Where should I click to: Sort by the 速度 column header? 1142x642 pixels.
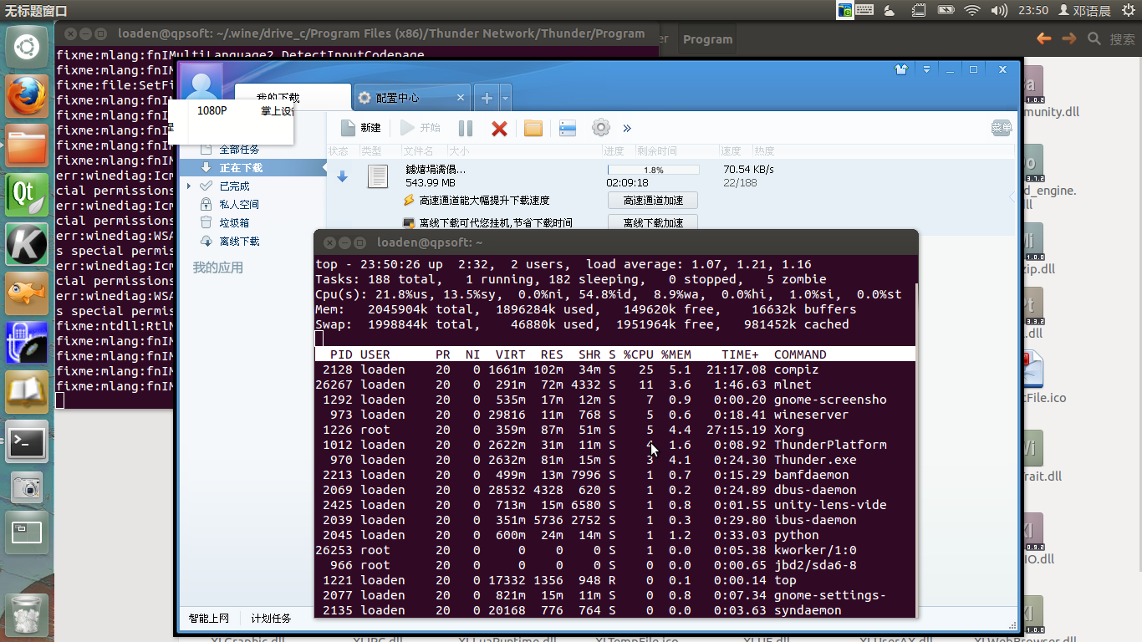pos(732,151)
